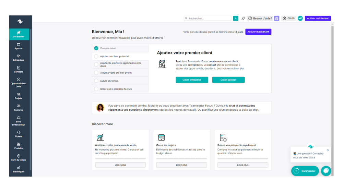Start the 00:00 timer

[288, 19]
